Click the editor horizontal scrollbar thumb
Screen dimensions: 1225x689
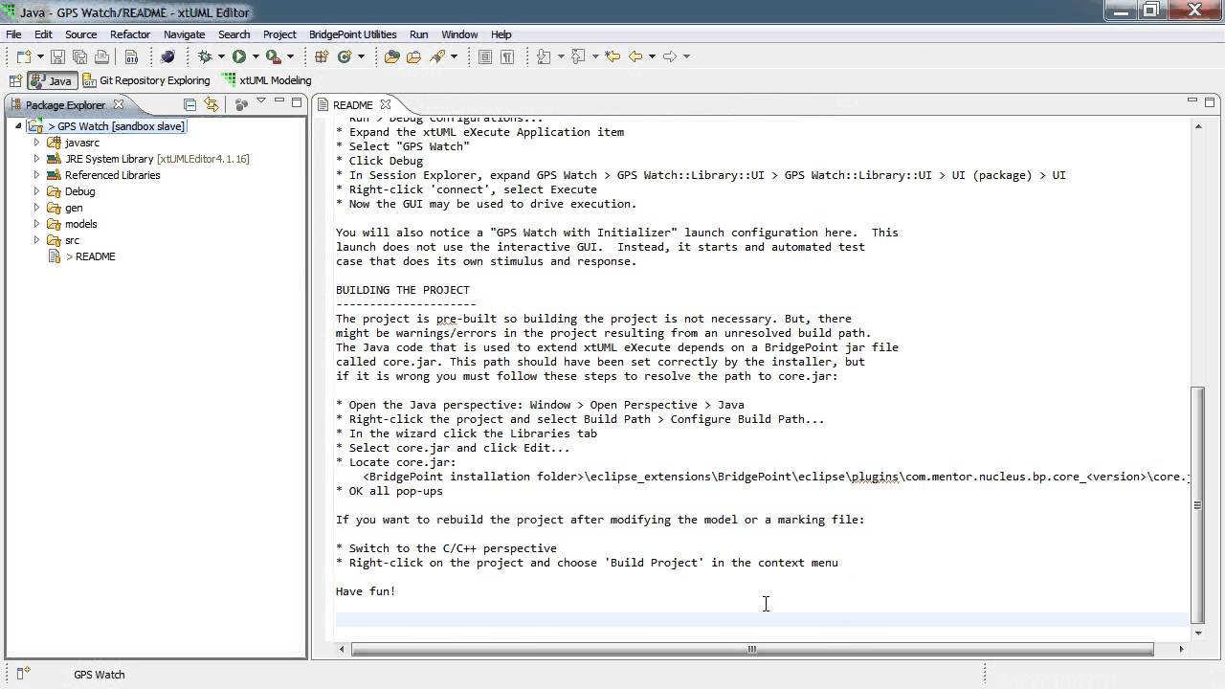coord(752,649)
